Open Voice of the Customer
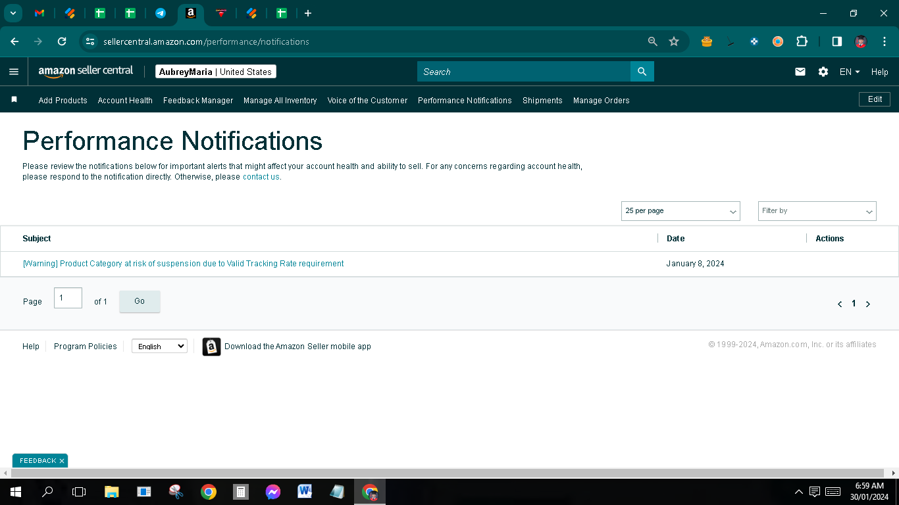899x505 pixels. pos(367,101)
